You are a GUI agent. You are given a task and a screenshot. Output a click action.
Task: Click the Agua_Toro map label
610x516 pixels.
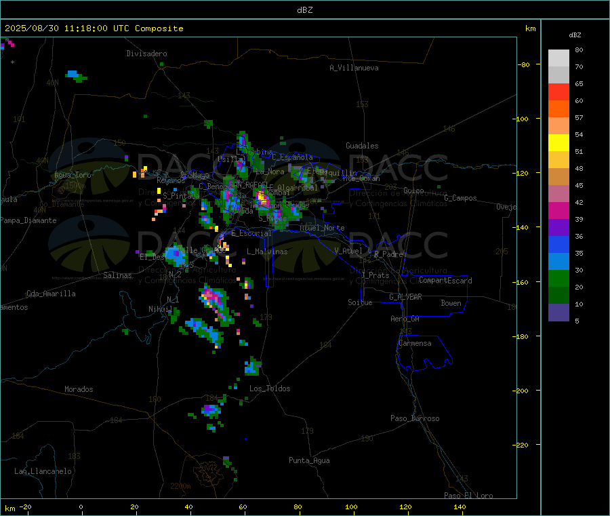pos(73,175)
